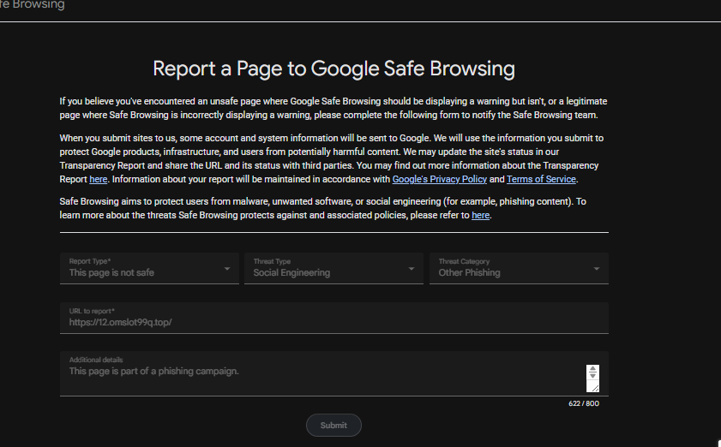Open the Threat Category dropdown
This screenshot has height=447, width=721.
(x=520, y=268)
